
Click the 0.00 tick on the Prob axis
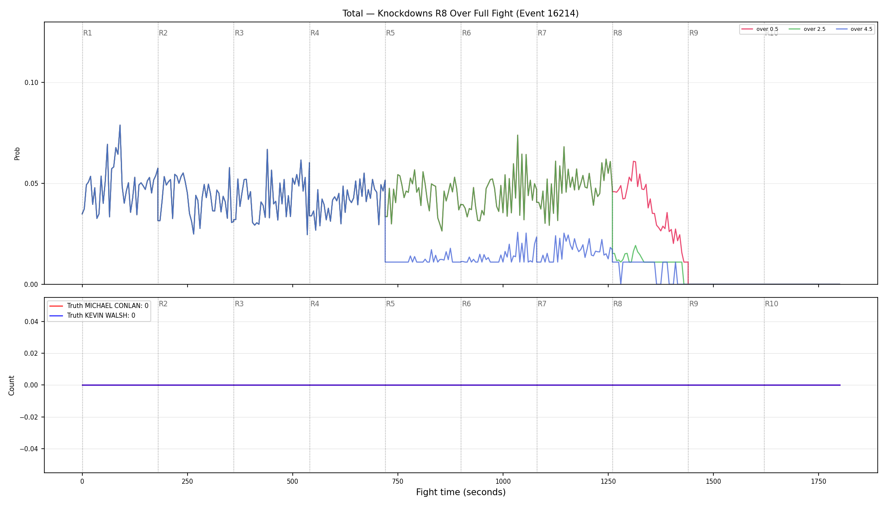(31, 284)
